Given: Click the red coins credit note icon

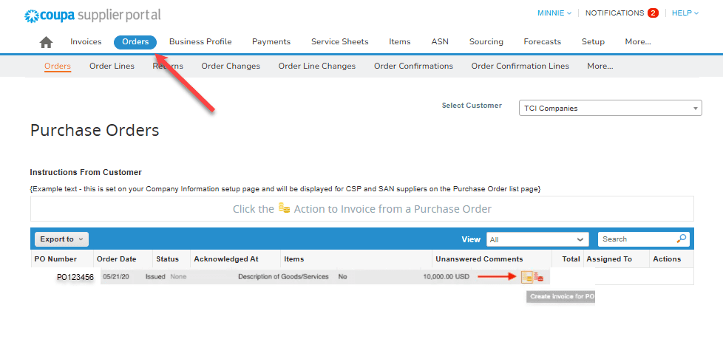Looking at the screenshot, I should point(540,277).
